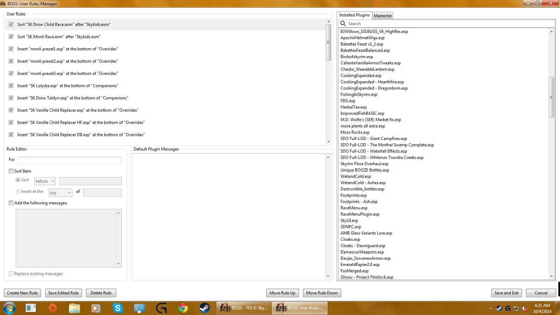Viewport: 560px width, 315px height.
Task: Toggle the "SK Vanilla Child Replacer HF.esp" checkbox
Action: [x=11, y=122]
